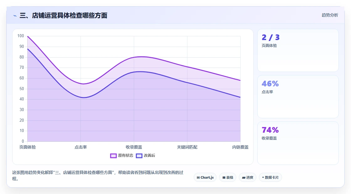Click the chart description paragraph below the chart
The image size is (351, 194).
tap(97, 176)
